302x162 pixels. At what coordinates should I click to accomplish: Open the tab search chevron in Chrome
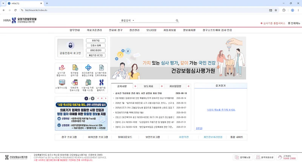[x=3, y=3]
